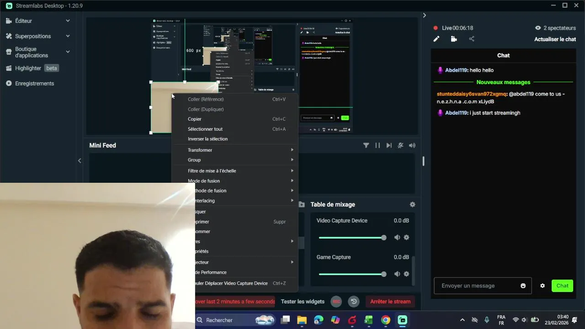Image resolution: width=585 pixels, height=329 pixels.
Task: Choose Sélectionner tout in context menu
Action: (234, 129)
